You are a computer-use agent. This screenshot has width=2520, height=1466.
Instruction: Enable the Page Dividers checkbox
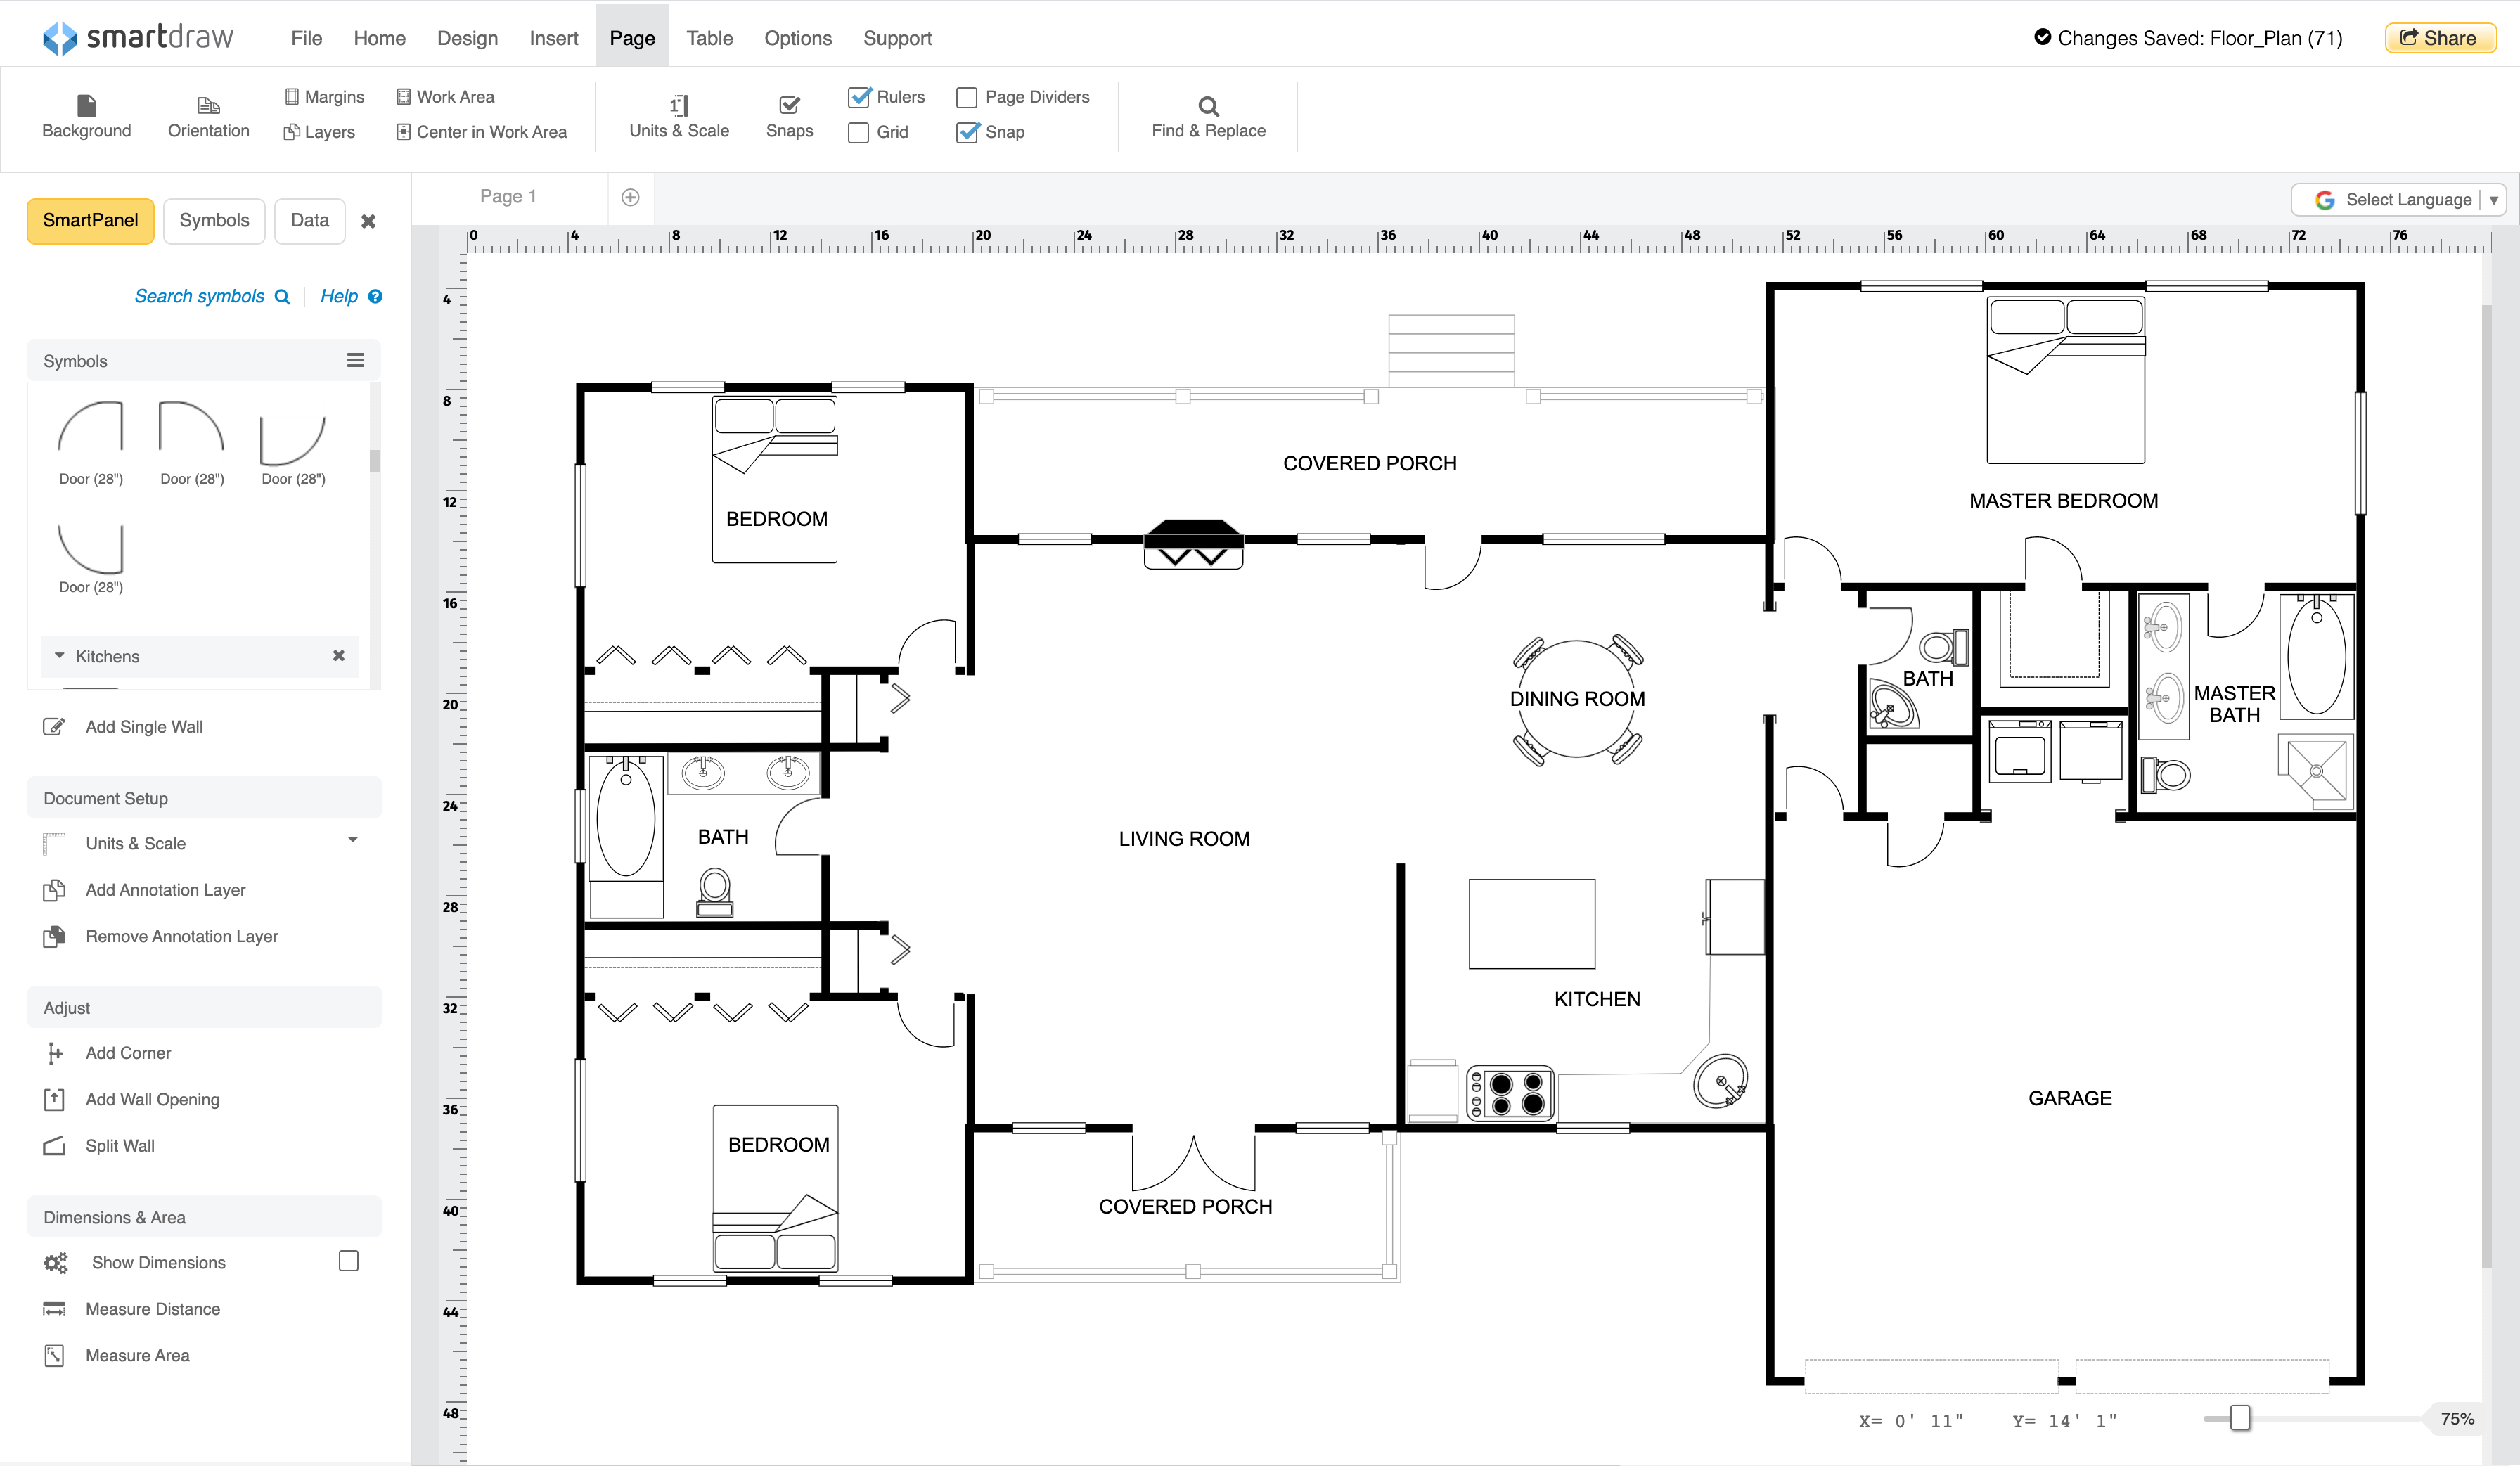click(x=967, y=96)
